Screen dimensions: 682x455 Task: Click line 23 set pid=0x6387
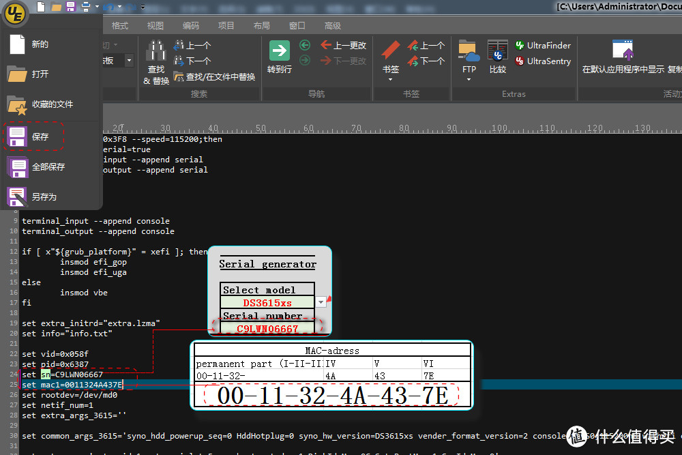55,364
